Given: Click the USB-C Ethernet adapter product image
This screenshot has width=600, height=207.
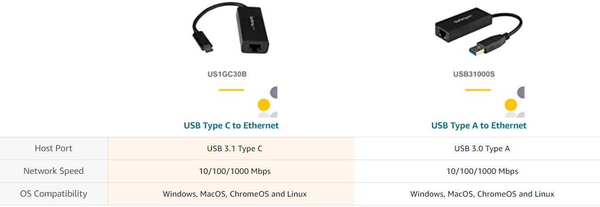Looking at the screenshot, I should point(231,31).
